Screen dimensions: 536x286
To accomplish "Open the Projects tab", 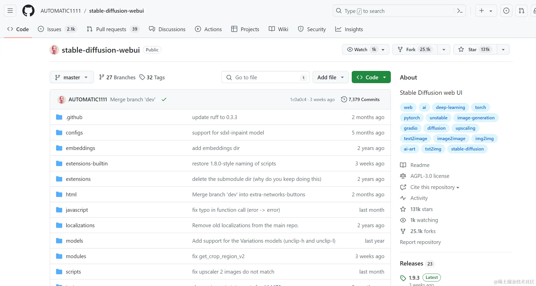I will pos(245,29).
